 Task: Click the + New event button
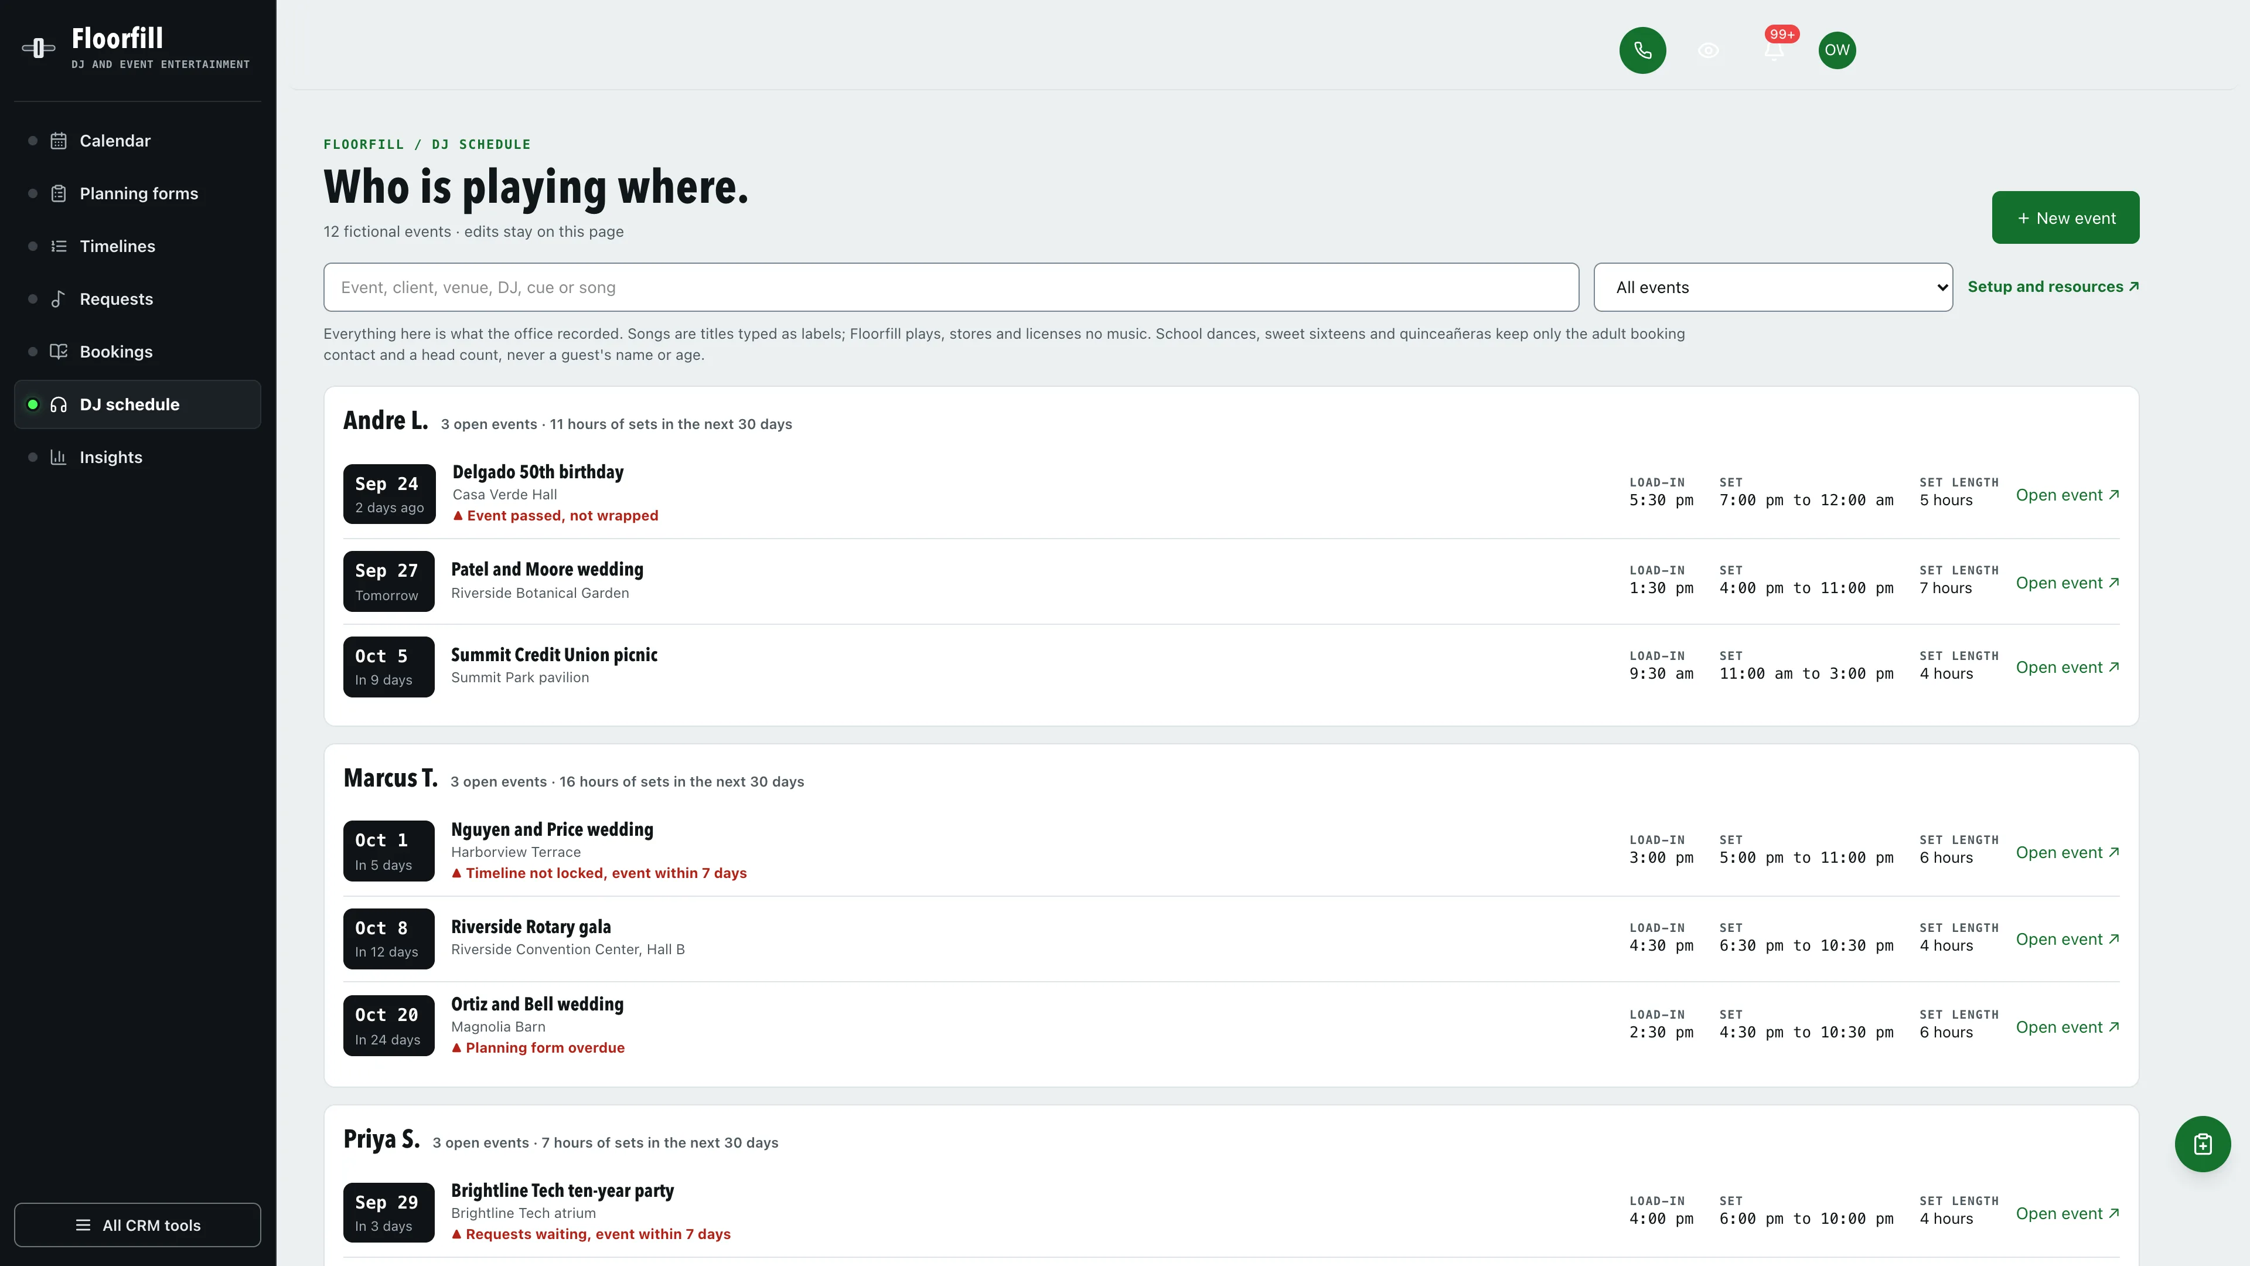pyautogui.click(x=2065, y=217)
